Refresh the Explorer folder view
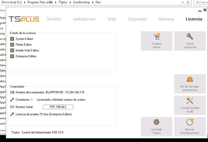This screenshot has height=142, width=208. point(188,2)
